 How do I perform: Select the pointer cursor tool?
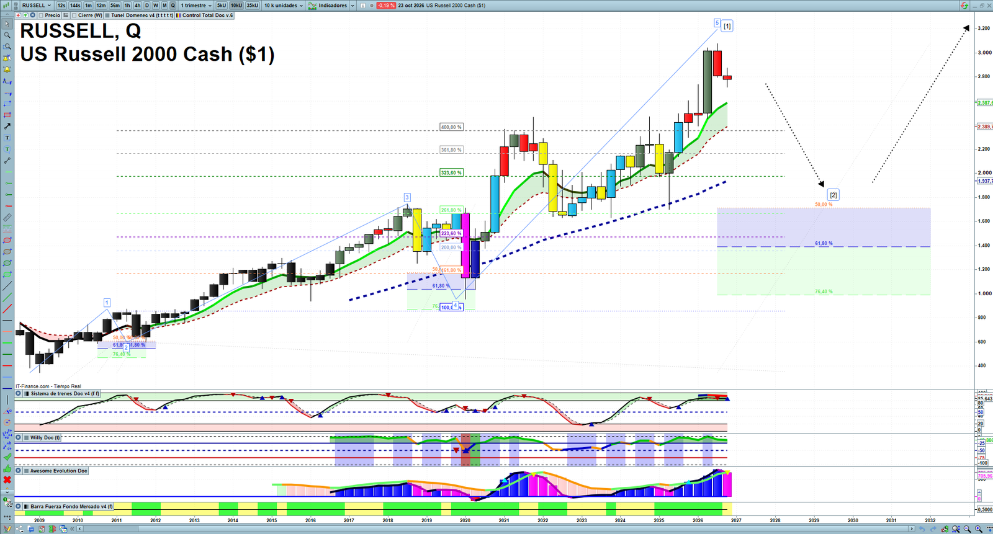click(7, 24)
